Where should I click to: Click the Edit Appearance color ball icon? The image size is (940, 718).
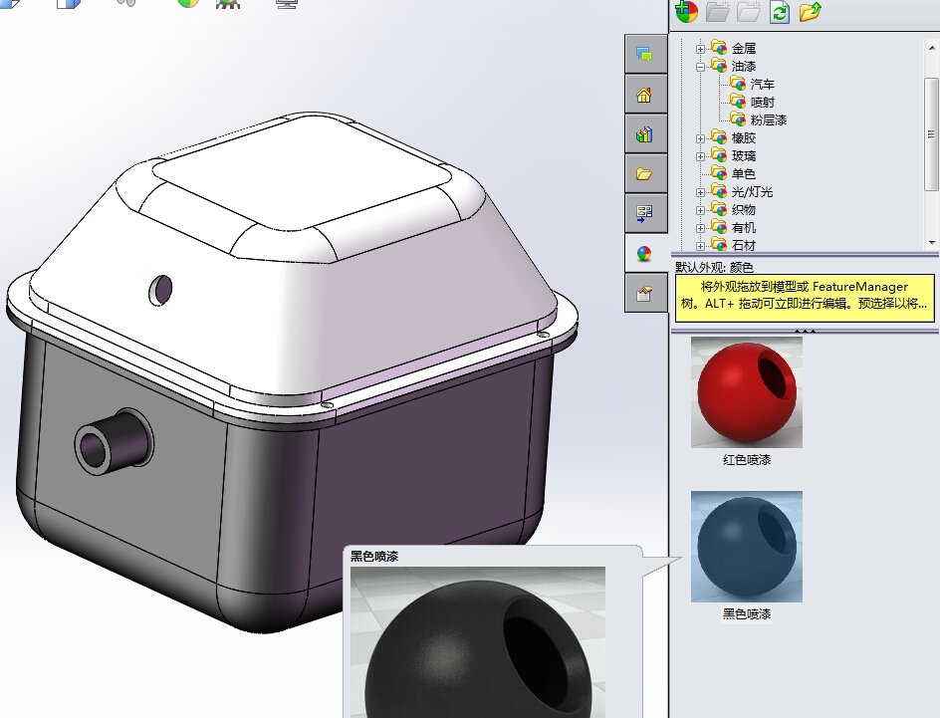[x=187, y=3]
